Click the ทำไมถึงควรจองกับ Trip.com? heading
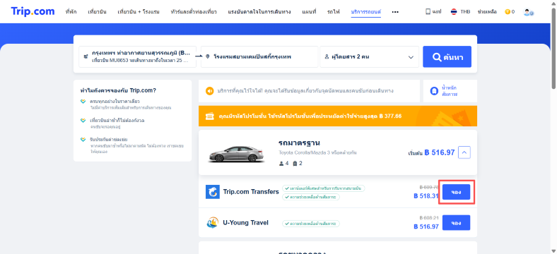557x254 pixels. click(x=118, y=90)
